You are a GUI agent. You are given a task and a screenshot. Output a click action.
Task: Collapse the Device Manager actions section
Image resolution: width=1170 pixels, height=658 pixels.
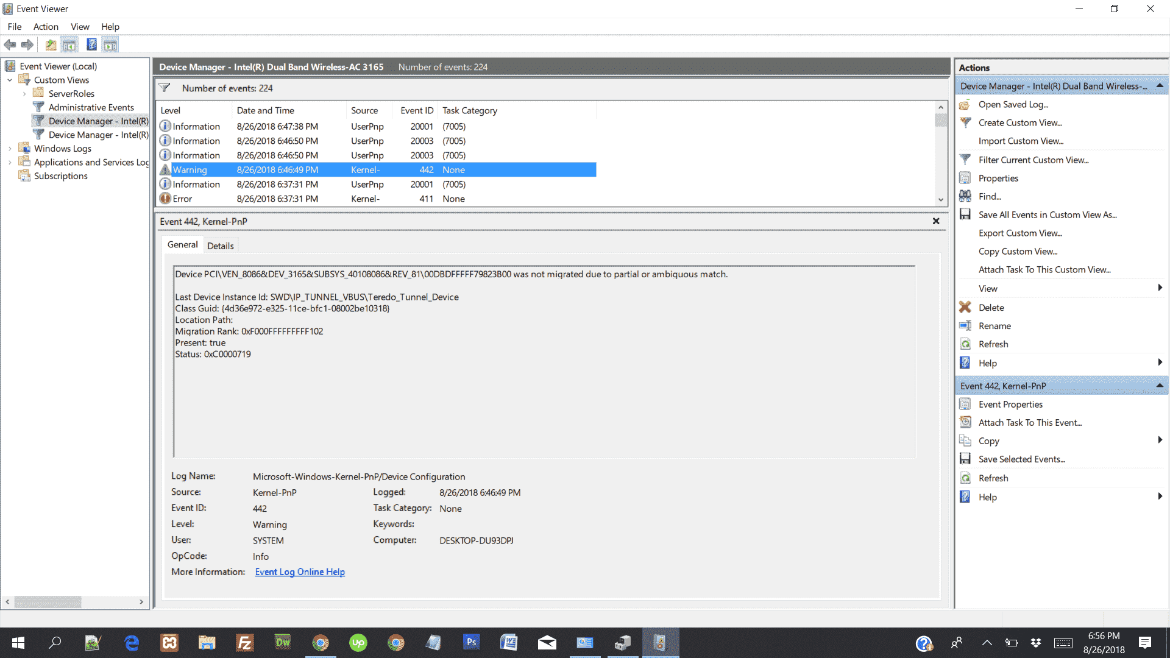pyautogui.click(x=1160, y=86)
